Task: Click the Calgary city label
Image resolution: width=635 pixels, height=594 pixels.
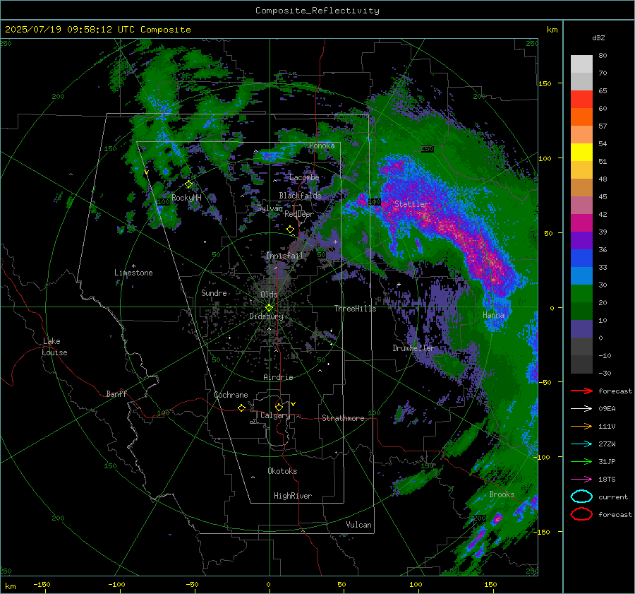Action: [275, 415]
